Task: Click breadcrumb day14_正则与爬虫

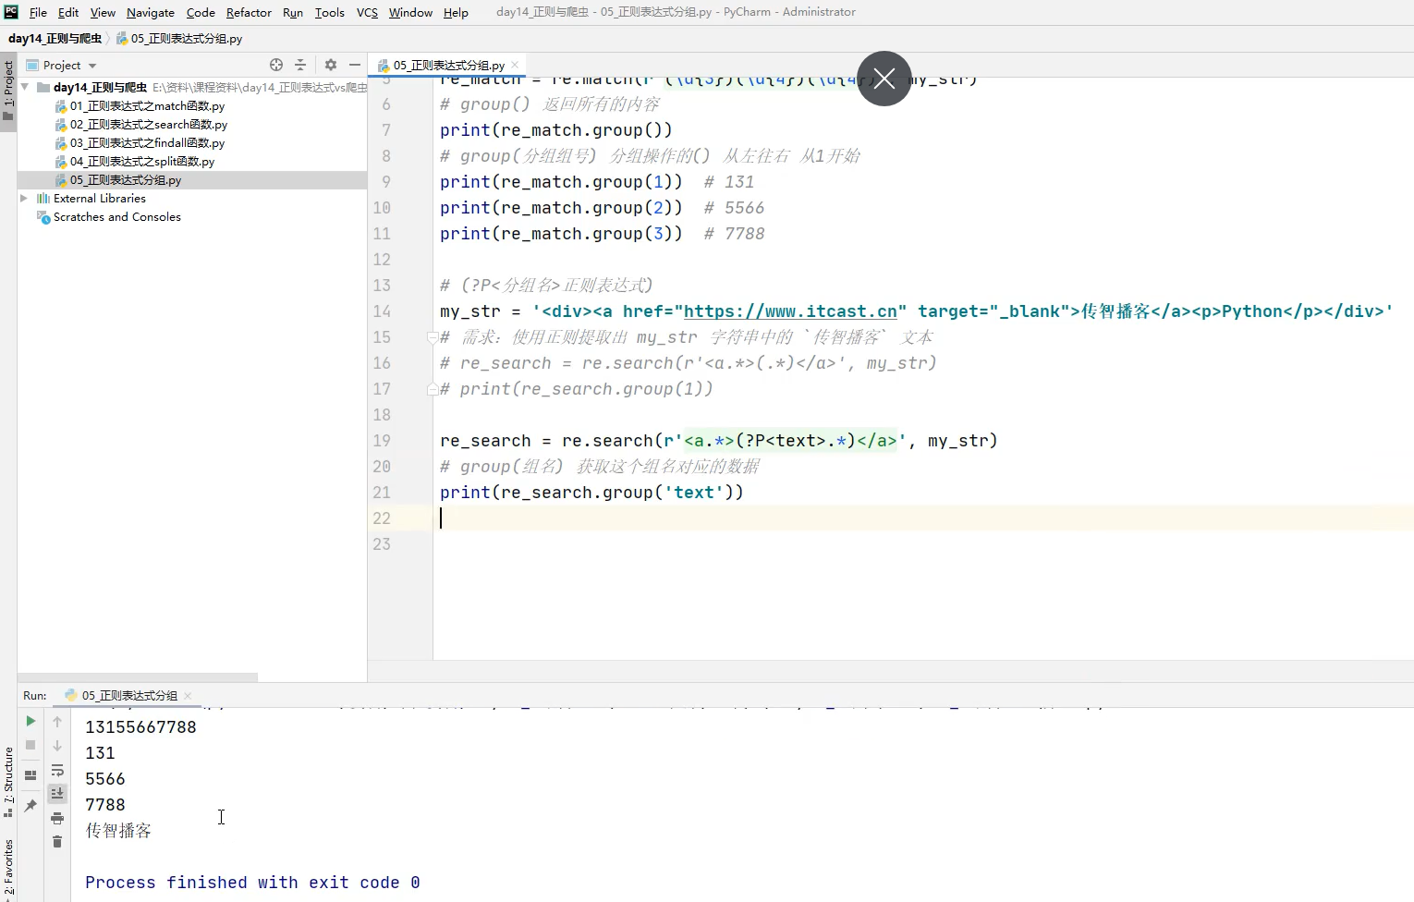Action: (x=55, y=38)
